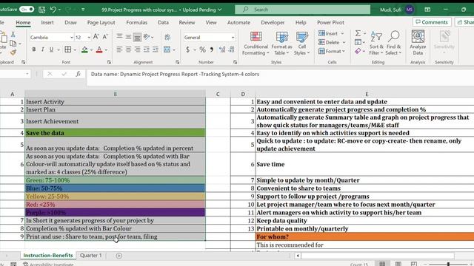Open the Data ribbon tab
Screen dimensions: 474x266
pyautogui.click(x=163, y=23)
